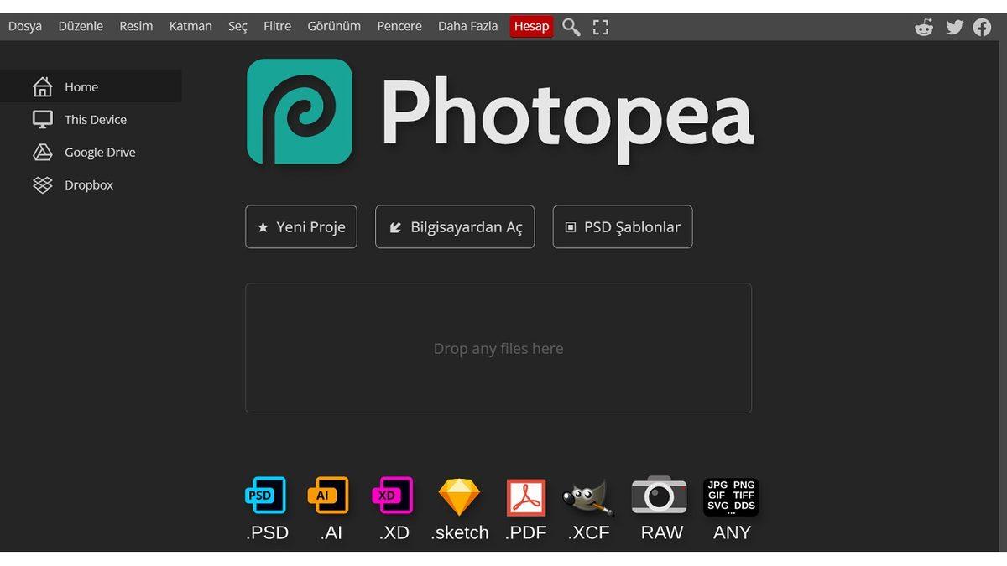Screen dimensions: 1007x566
Task: Click the .sketch diamond icon
Action: (x=459, y=497)
